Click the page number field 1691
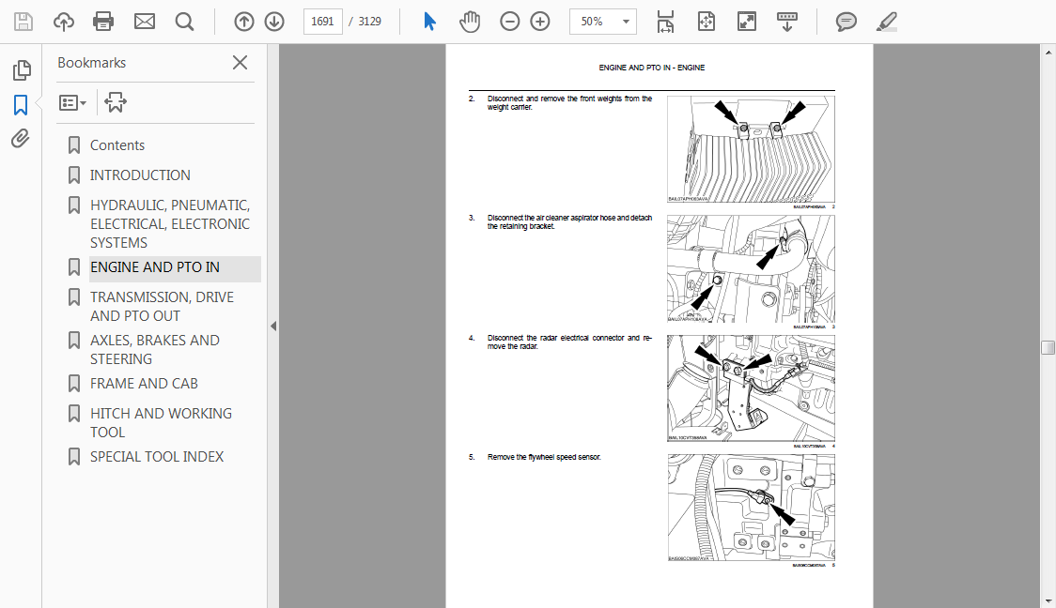This screenshot has height=608, width=1056. coord(322,22)
